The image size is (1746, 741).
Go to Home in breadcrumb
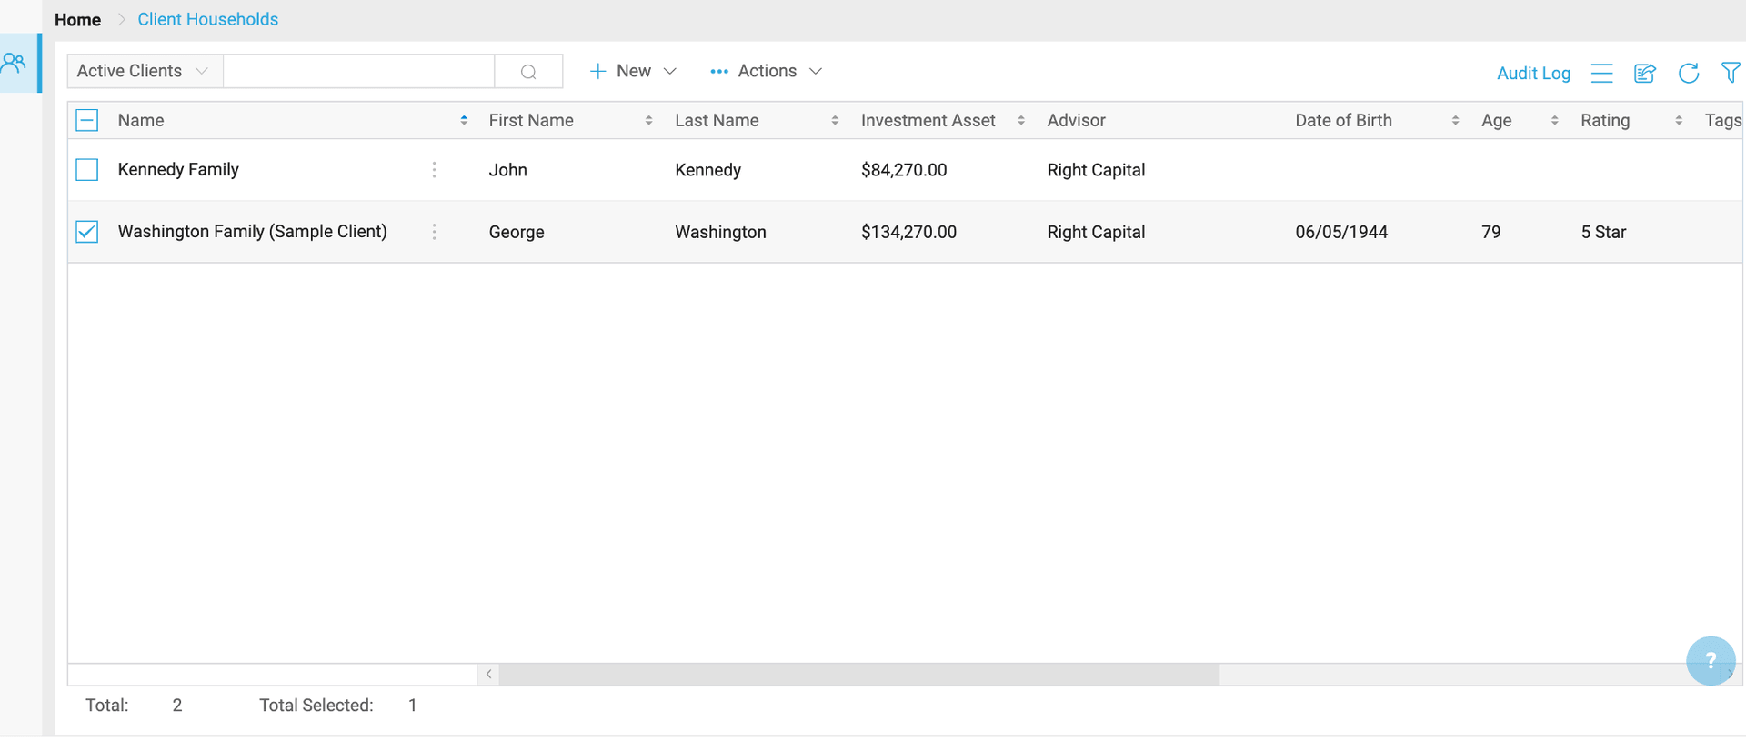[77, 19]
